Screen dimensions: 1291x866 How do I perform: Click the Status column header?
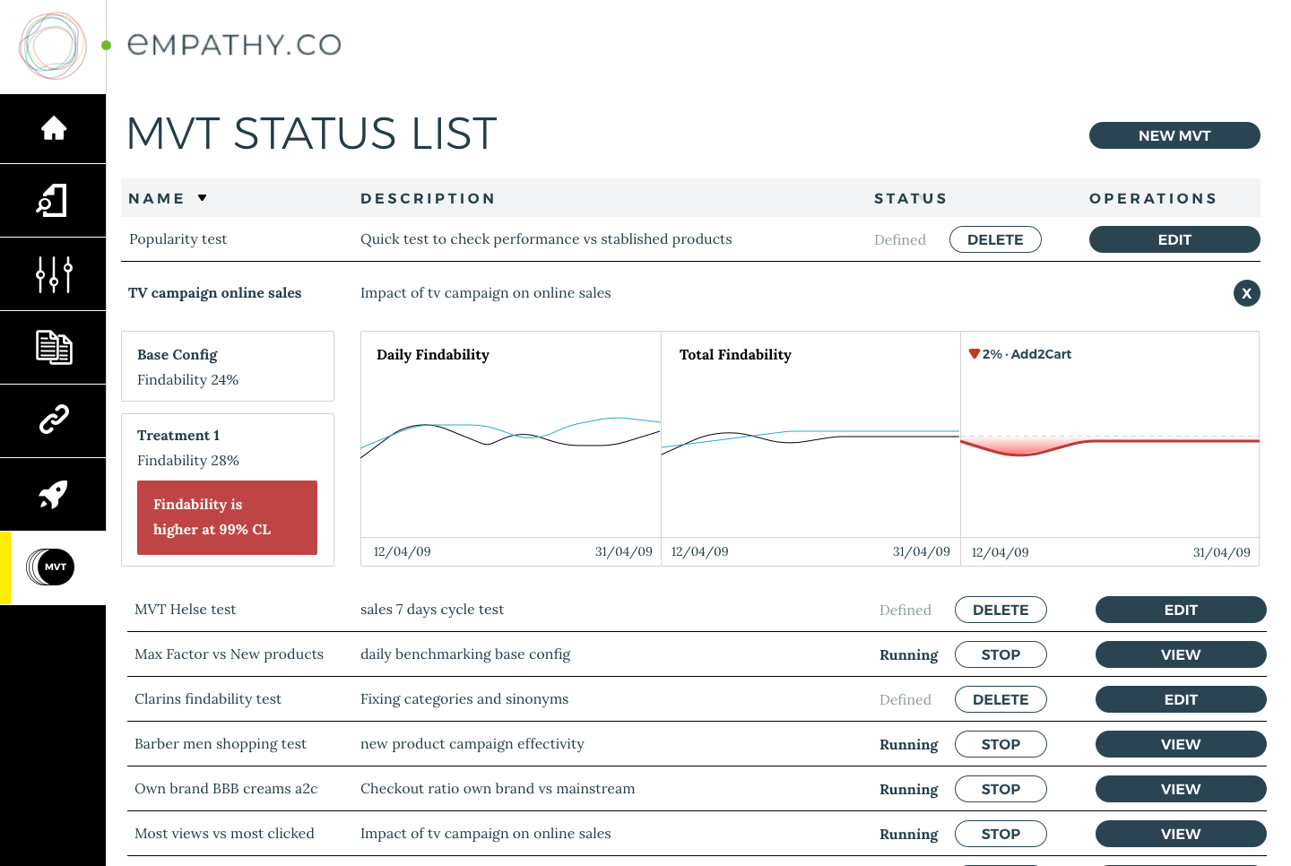910,198
